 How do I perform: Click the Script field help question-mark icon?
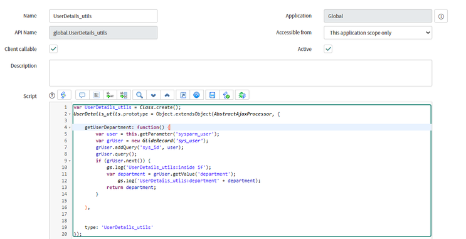(52, 95)
